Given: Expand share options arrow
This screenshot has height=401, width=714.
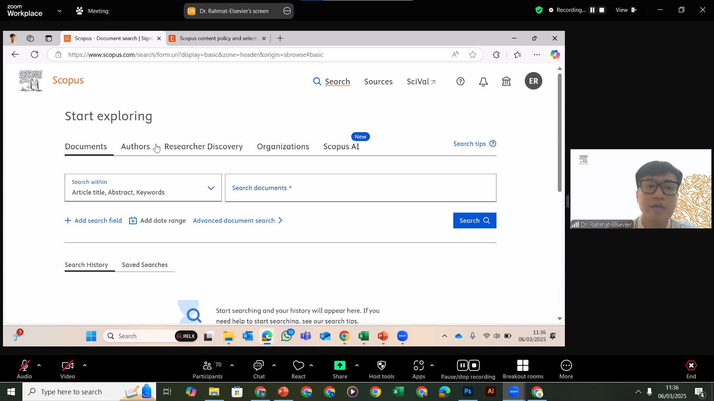Looking at the screenshot, I should click(357, 366).
